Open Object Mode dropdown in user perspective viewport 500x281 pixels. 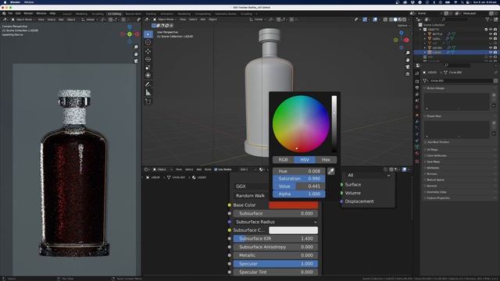coord(166,20)
